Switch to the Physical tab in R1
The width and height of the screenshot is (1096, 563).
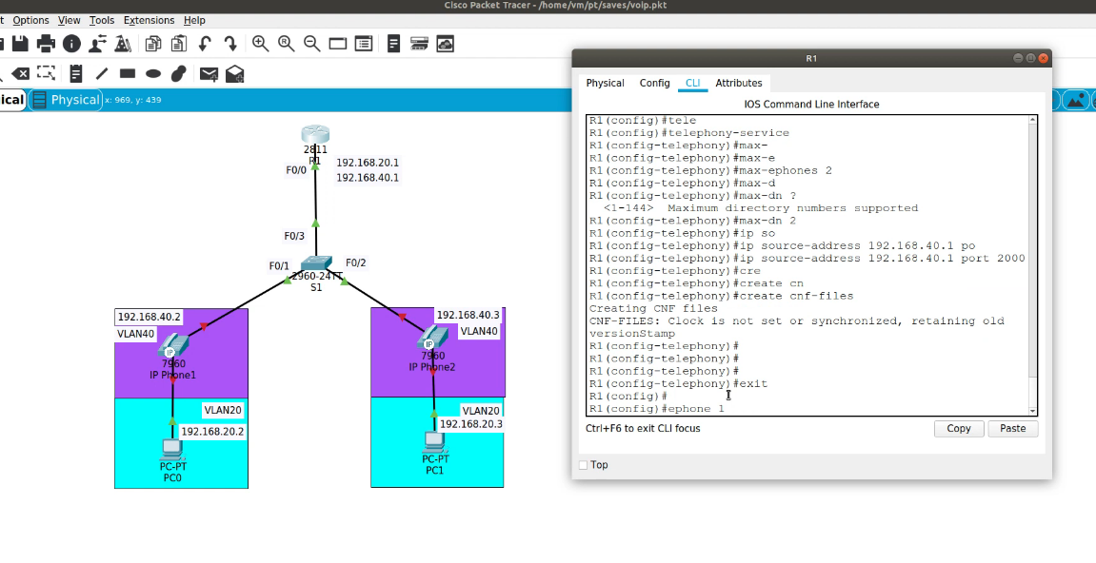605,83
